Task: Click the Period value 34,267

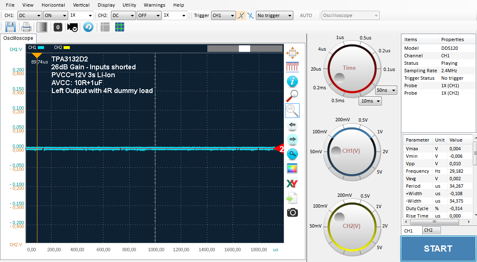Action: coord(456,186)
